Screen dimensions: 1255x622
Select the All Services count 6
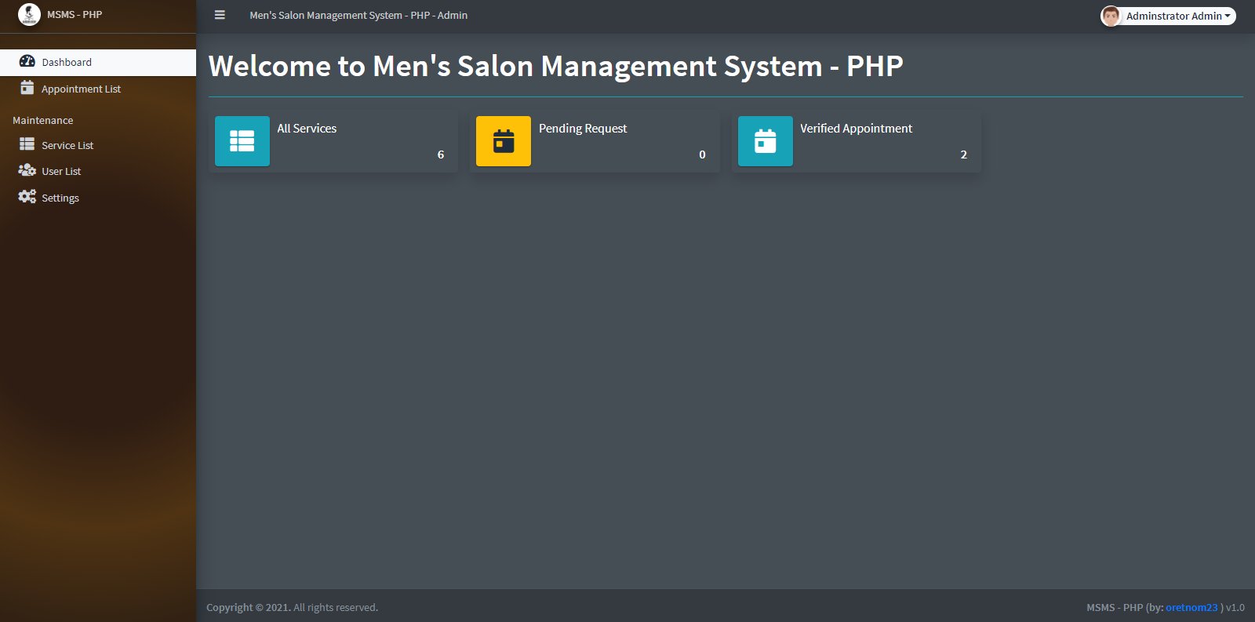[441, 155]
